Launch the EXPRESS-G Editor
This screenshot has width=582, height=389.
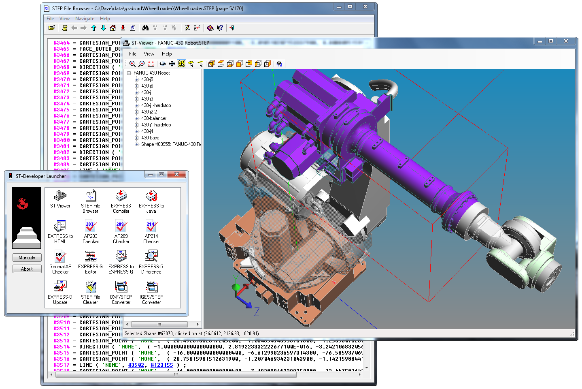pyautogui.click(x=91, y=262)
